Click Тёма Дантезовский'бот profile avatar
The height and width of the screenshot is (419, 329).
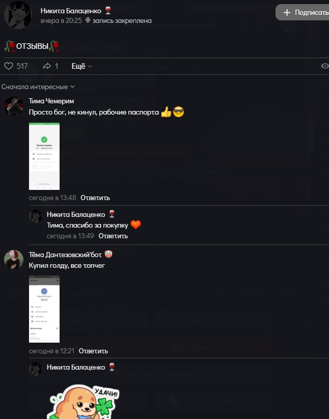pyautogui.click(x=14, y=260)
